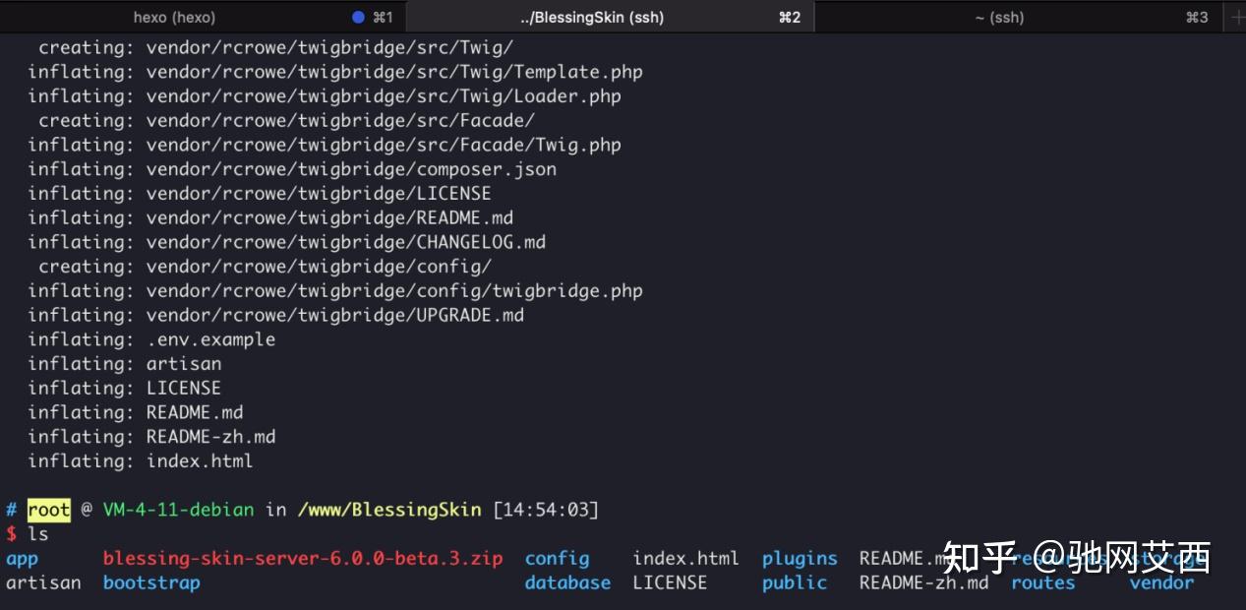Click the LICENSE file in ls output
Screen dimensions: 1246x610
[670, 582]
